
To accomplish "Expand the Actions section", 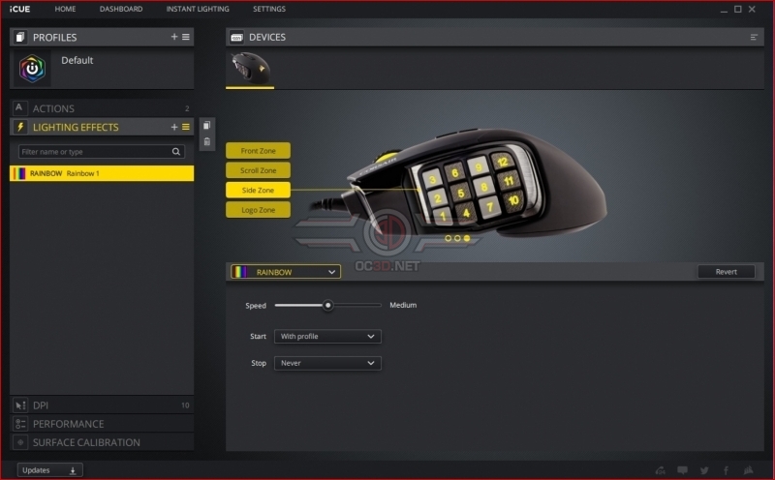I will click(x=102, y=108).
